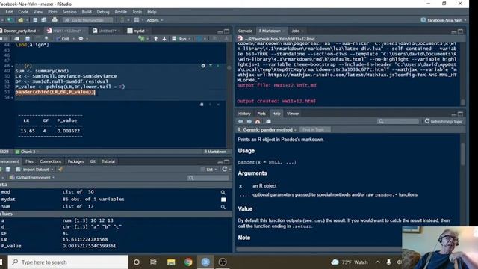
Task: Click the document settings gear icon
Action: pos(81,39)
